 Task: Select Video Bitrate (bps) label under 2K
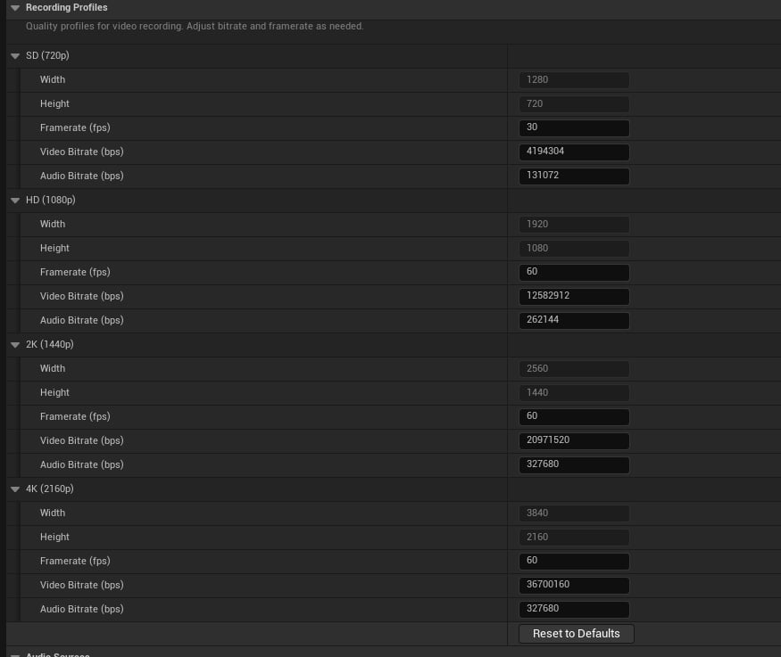pyautogui.click(x=82, y=440)
